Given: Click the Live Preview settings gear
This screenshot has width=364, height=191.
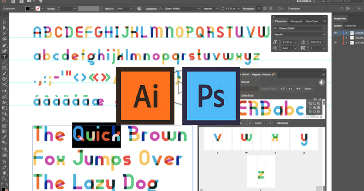Looking at the screenshot, I should click(x=321, y=117).
